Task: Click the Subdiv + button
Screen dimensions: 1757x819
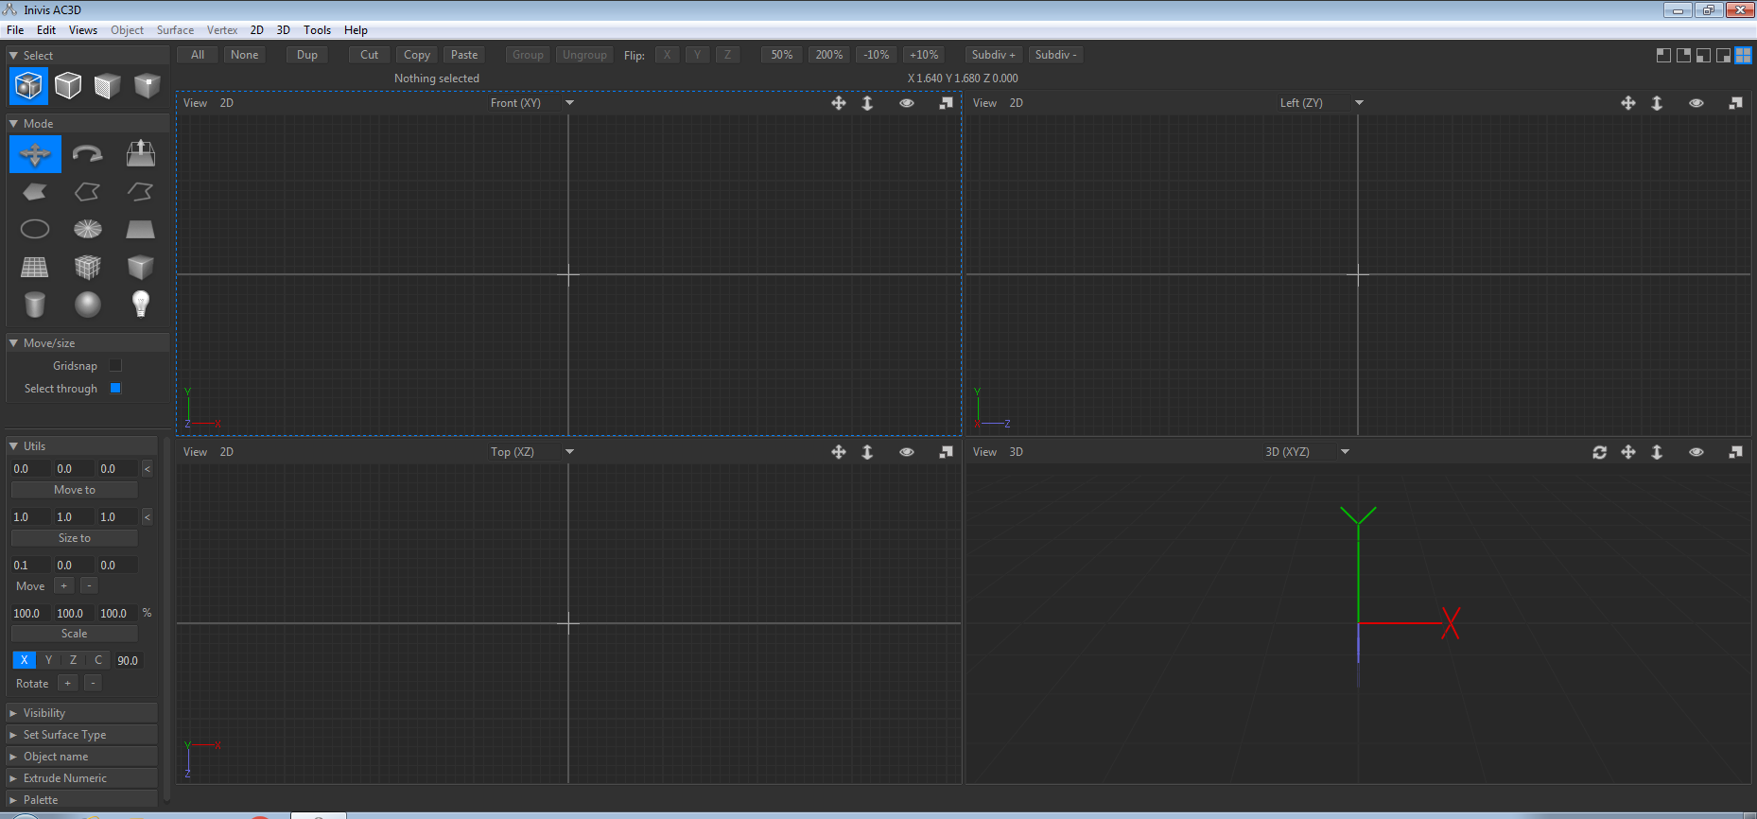Action: [993, 55]
